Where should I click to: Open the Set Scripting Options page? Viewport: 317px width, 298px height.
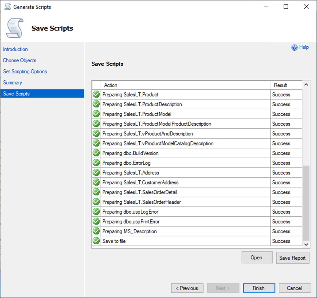(25, 71)
